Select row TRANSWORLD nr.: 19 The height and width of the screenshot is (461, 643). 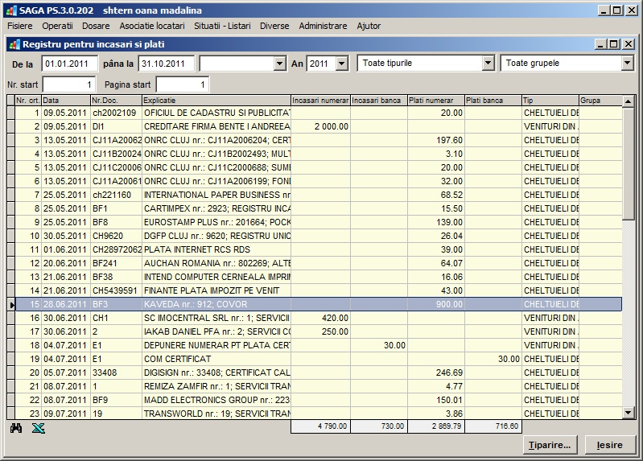(319, 414)
